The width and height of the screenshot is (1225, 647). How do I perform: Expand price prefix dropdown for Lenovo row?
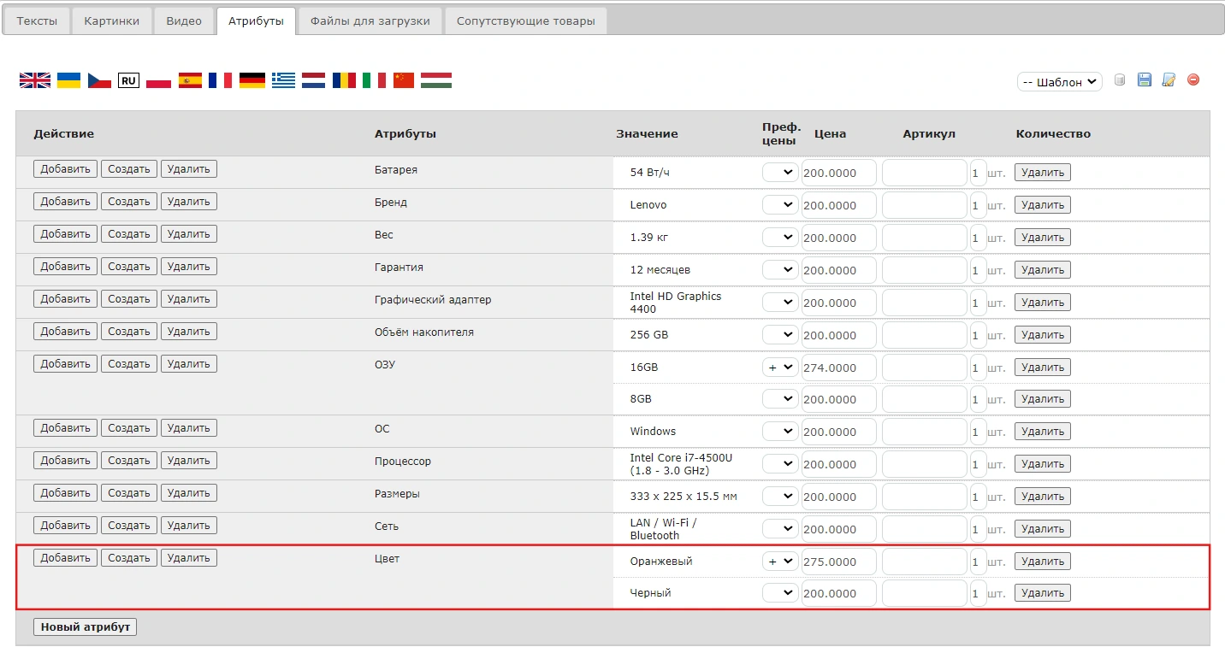tap(780, 205)
